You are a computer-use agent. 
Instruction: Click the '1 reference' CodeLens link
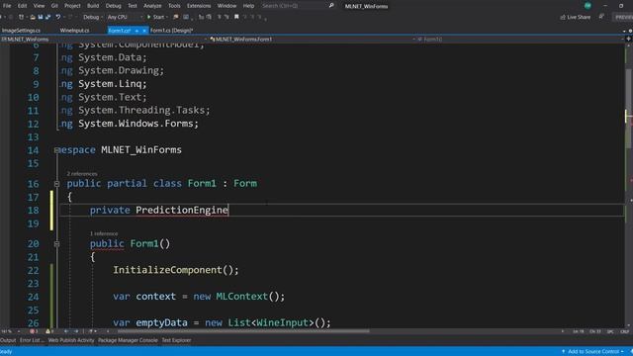[104, 233]
